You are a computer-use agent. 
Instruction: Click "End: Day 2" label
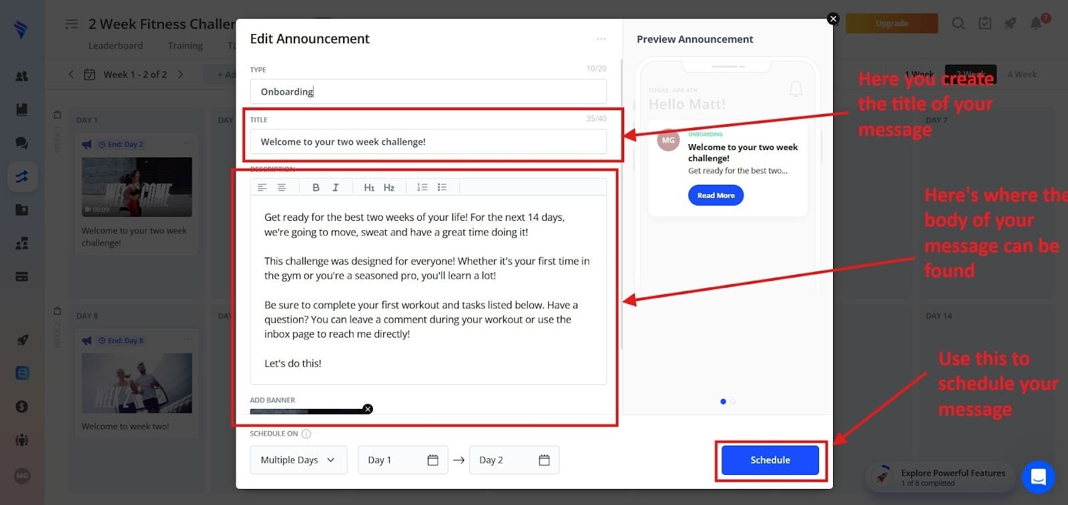pos(125,144)
